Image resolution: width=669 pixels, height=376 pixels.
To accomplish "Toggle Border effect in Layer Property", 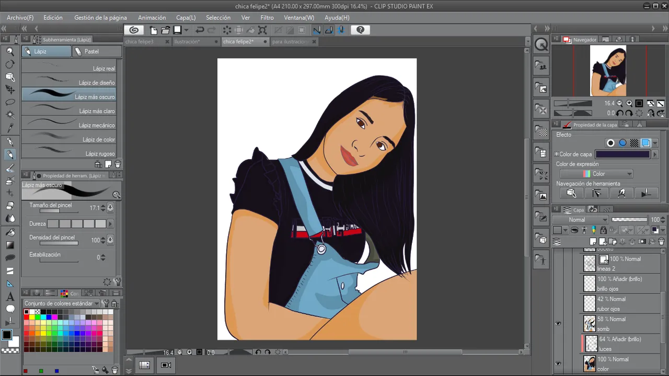I will 610,143.
